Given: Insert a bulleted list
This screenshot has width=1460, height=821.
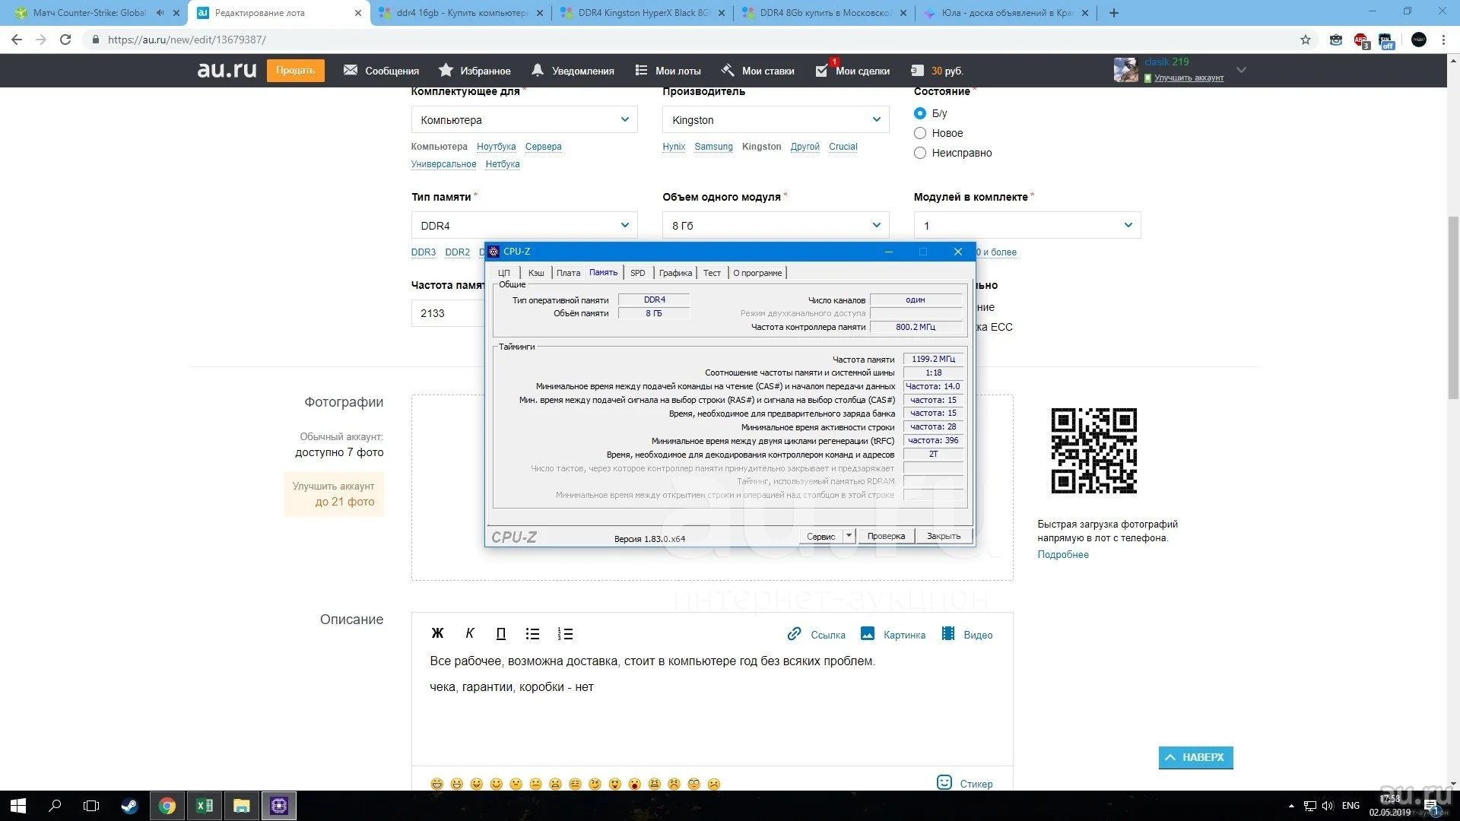Looking at the screenshot, I should 532,633.
